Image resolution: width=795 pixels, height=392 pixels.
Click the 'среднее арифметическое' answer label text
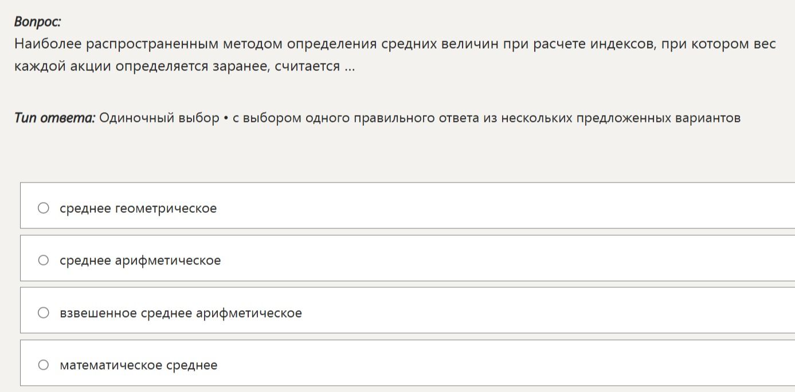140,261
